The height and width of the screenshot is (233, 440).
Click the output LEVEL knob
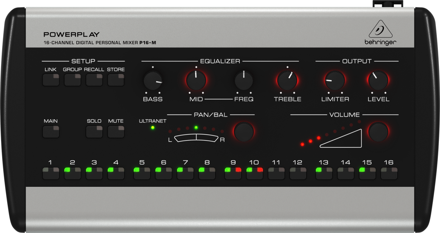[378, 80]
